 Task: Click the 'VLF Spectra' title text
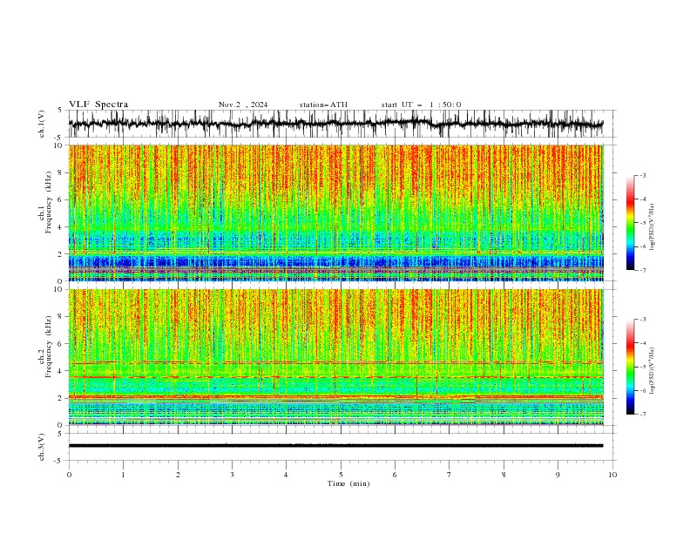(x=98, y=105)
